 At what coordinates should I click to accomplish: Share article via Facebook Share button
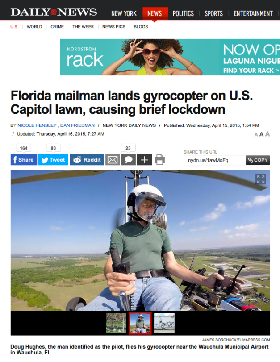click(x=24, y=160)
